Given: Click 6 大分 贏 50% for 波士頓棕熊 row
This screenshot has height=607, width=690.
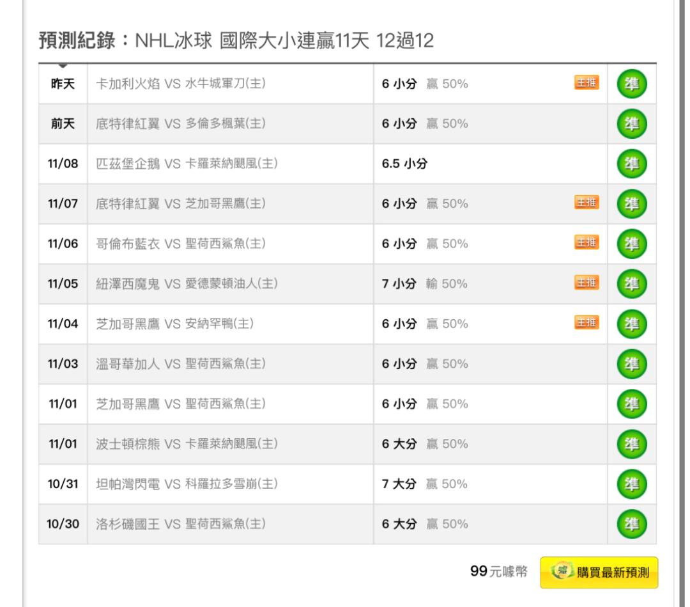Looking at the screenshot, I should (425, 444).
